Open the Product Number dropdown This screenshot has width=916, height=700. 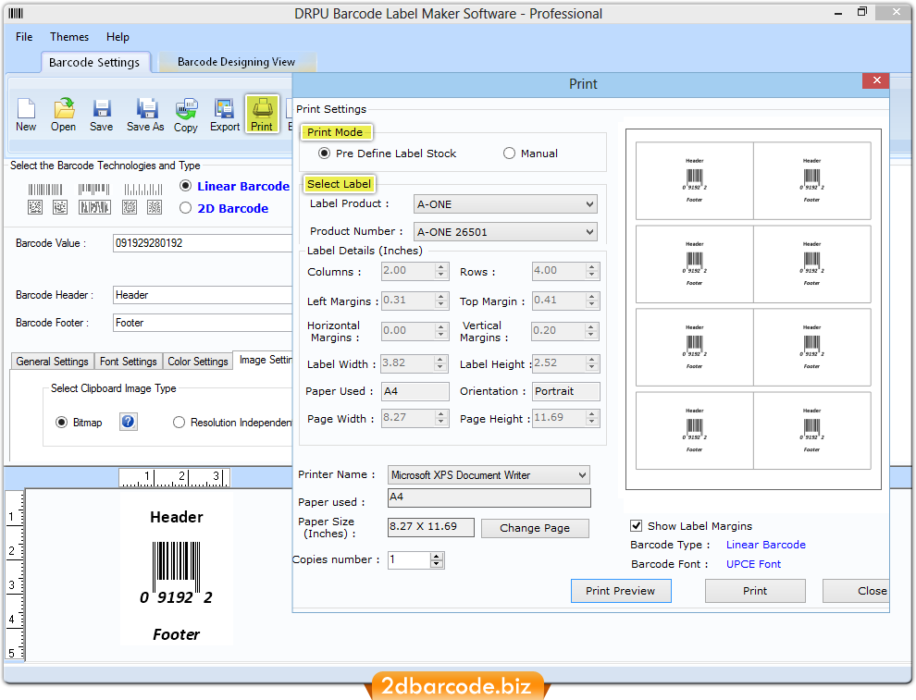(505, 232)
